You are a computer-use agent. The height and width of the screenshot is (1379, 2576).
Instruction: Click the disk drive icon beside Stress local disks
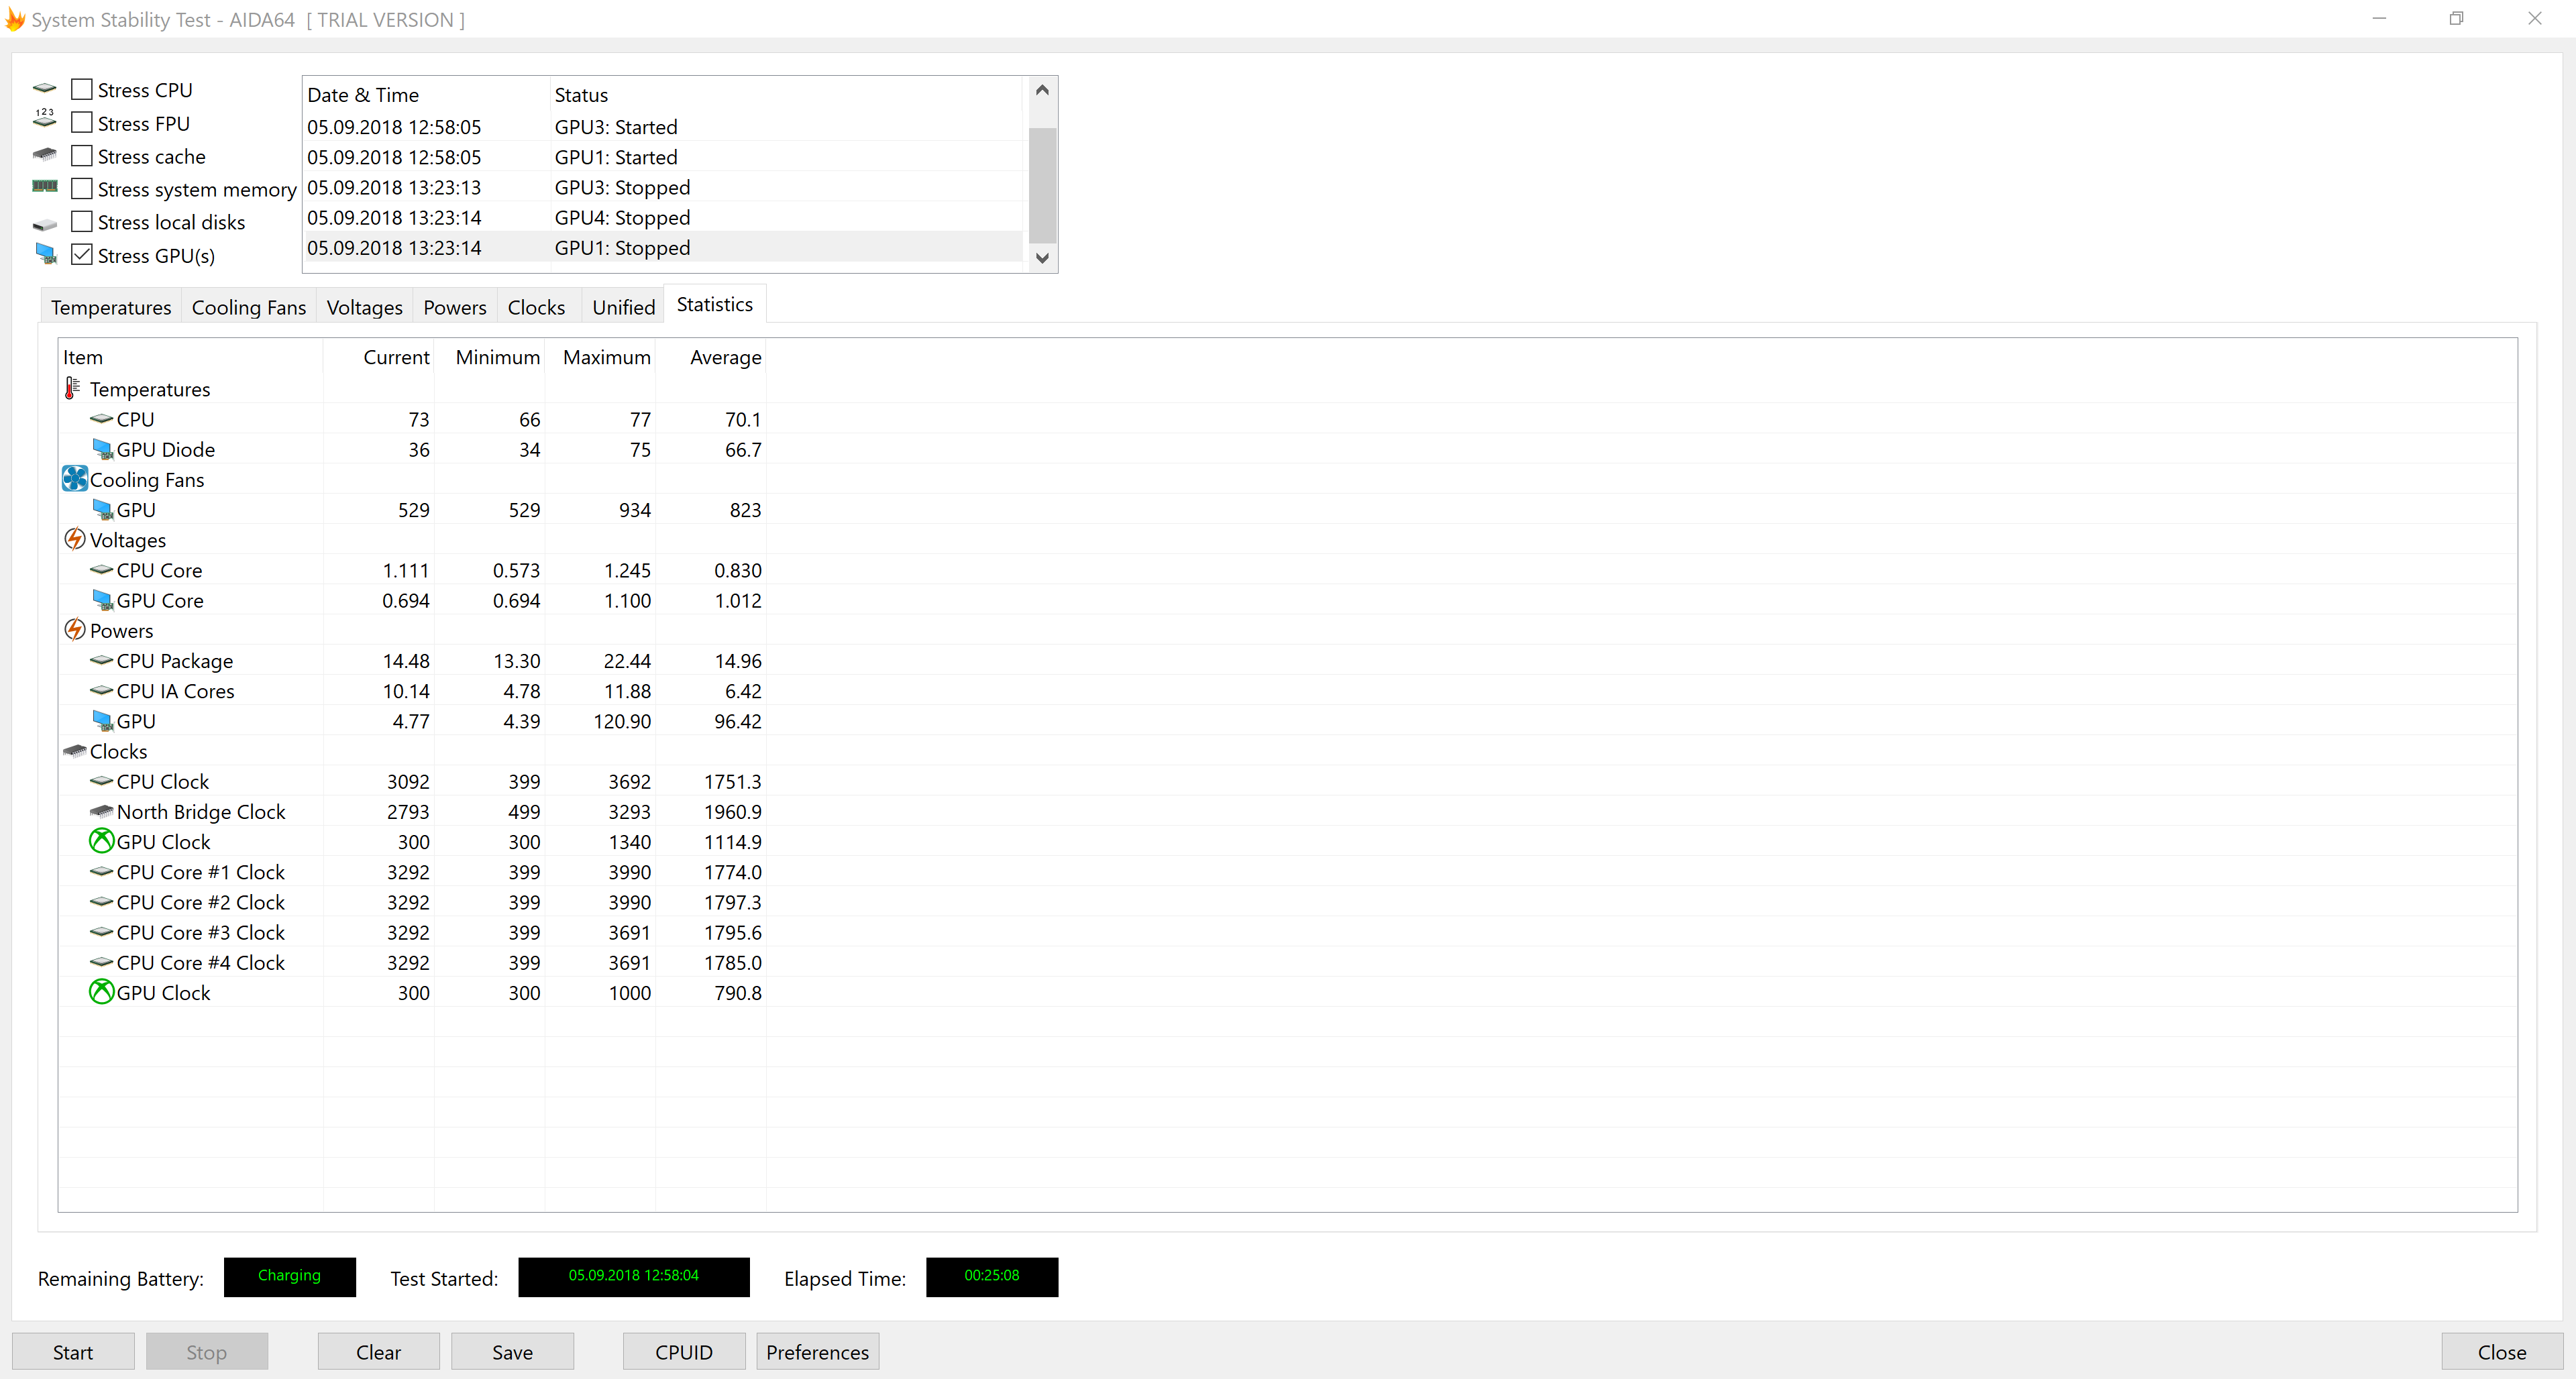pos(45,224)
